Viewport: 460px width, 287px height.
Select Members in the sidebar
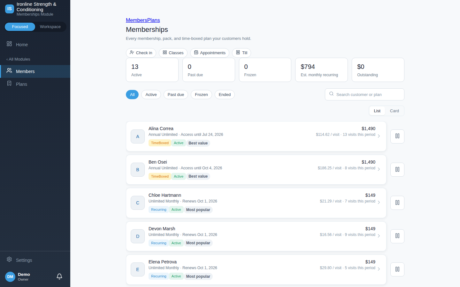35,71
